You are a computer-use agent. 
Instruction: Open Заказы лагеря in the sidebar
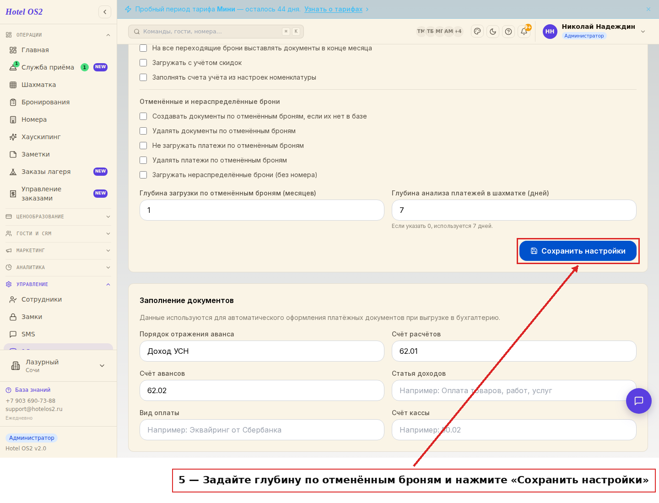[58, 172]
